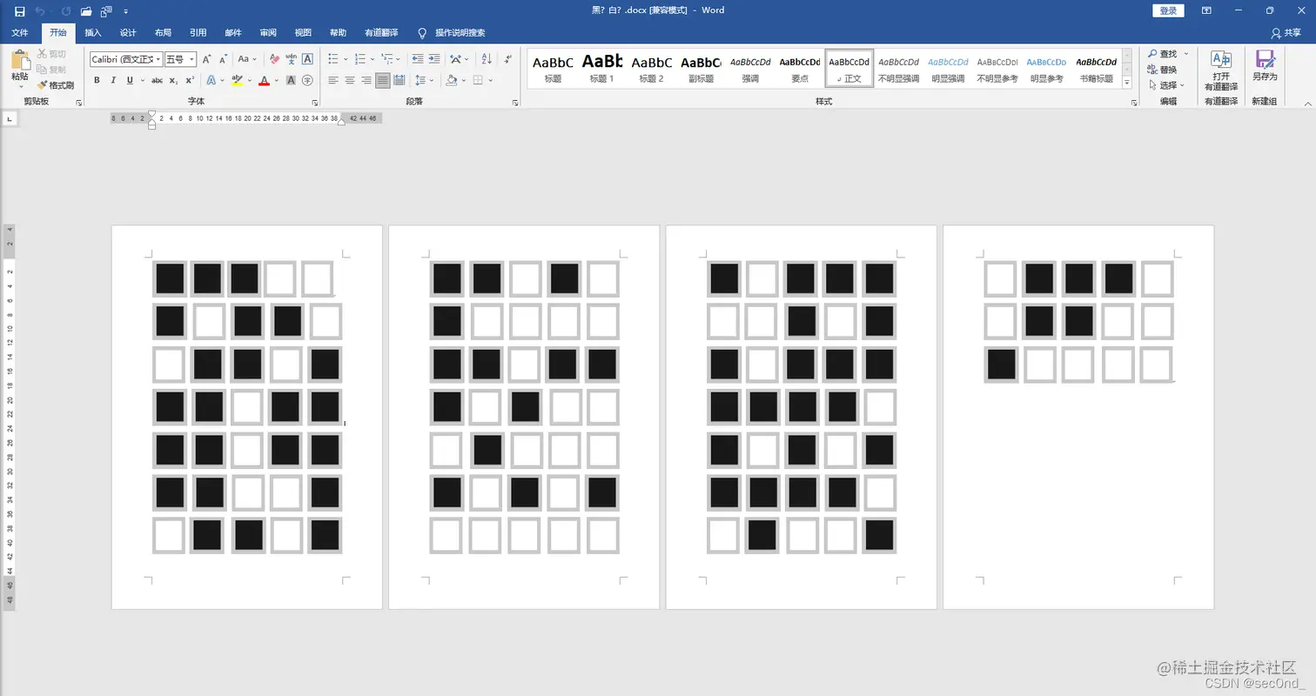Open the Select (选择) dropdown
This screenshot has width=1316, height=696.
[x=1166, y=85]
